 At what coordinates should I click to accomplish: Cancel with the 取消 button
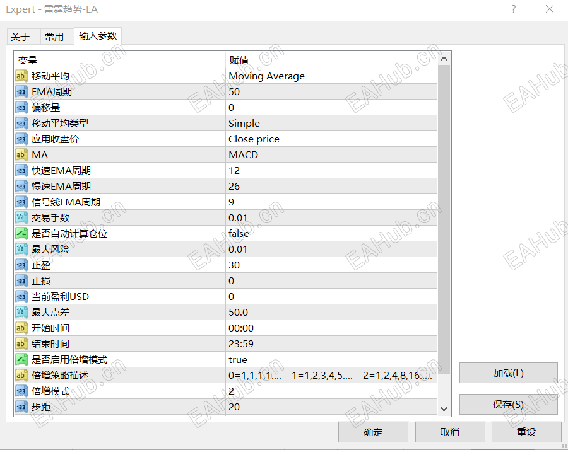450,432
